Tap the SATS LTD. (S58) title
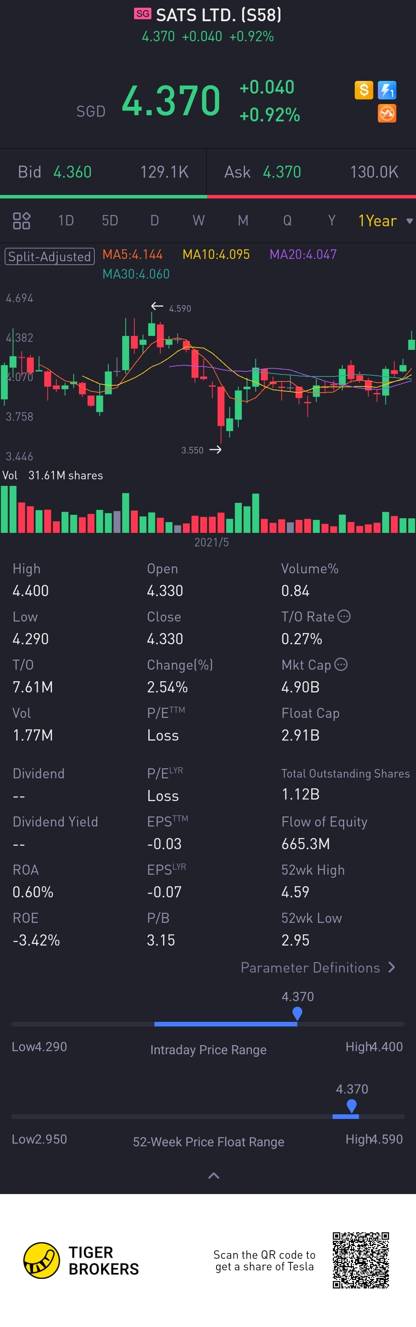The image size is (416, 1327). [219, 15]
